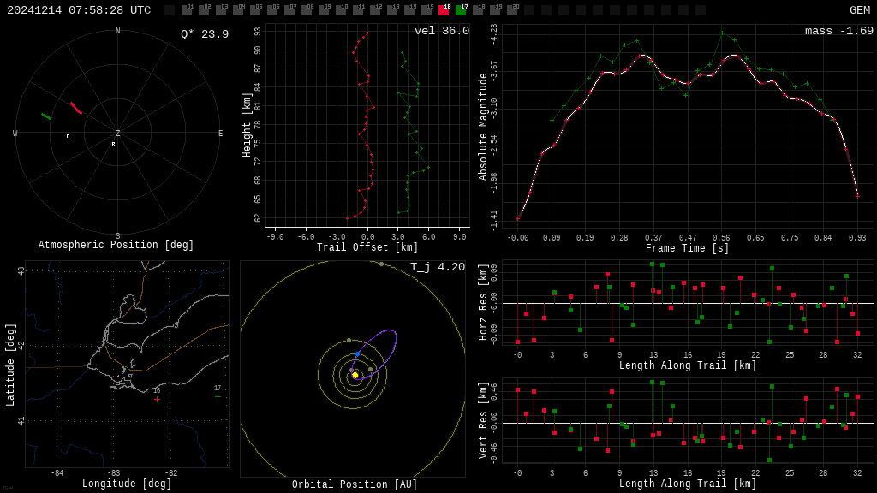
Task: Select station indicator box 09
Action: [324, 9]
